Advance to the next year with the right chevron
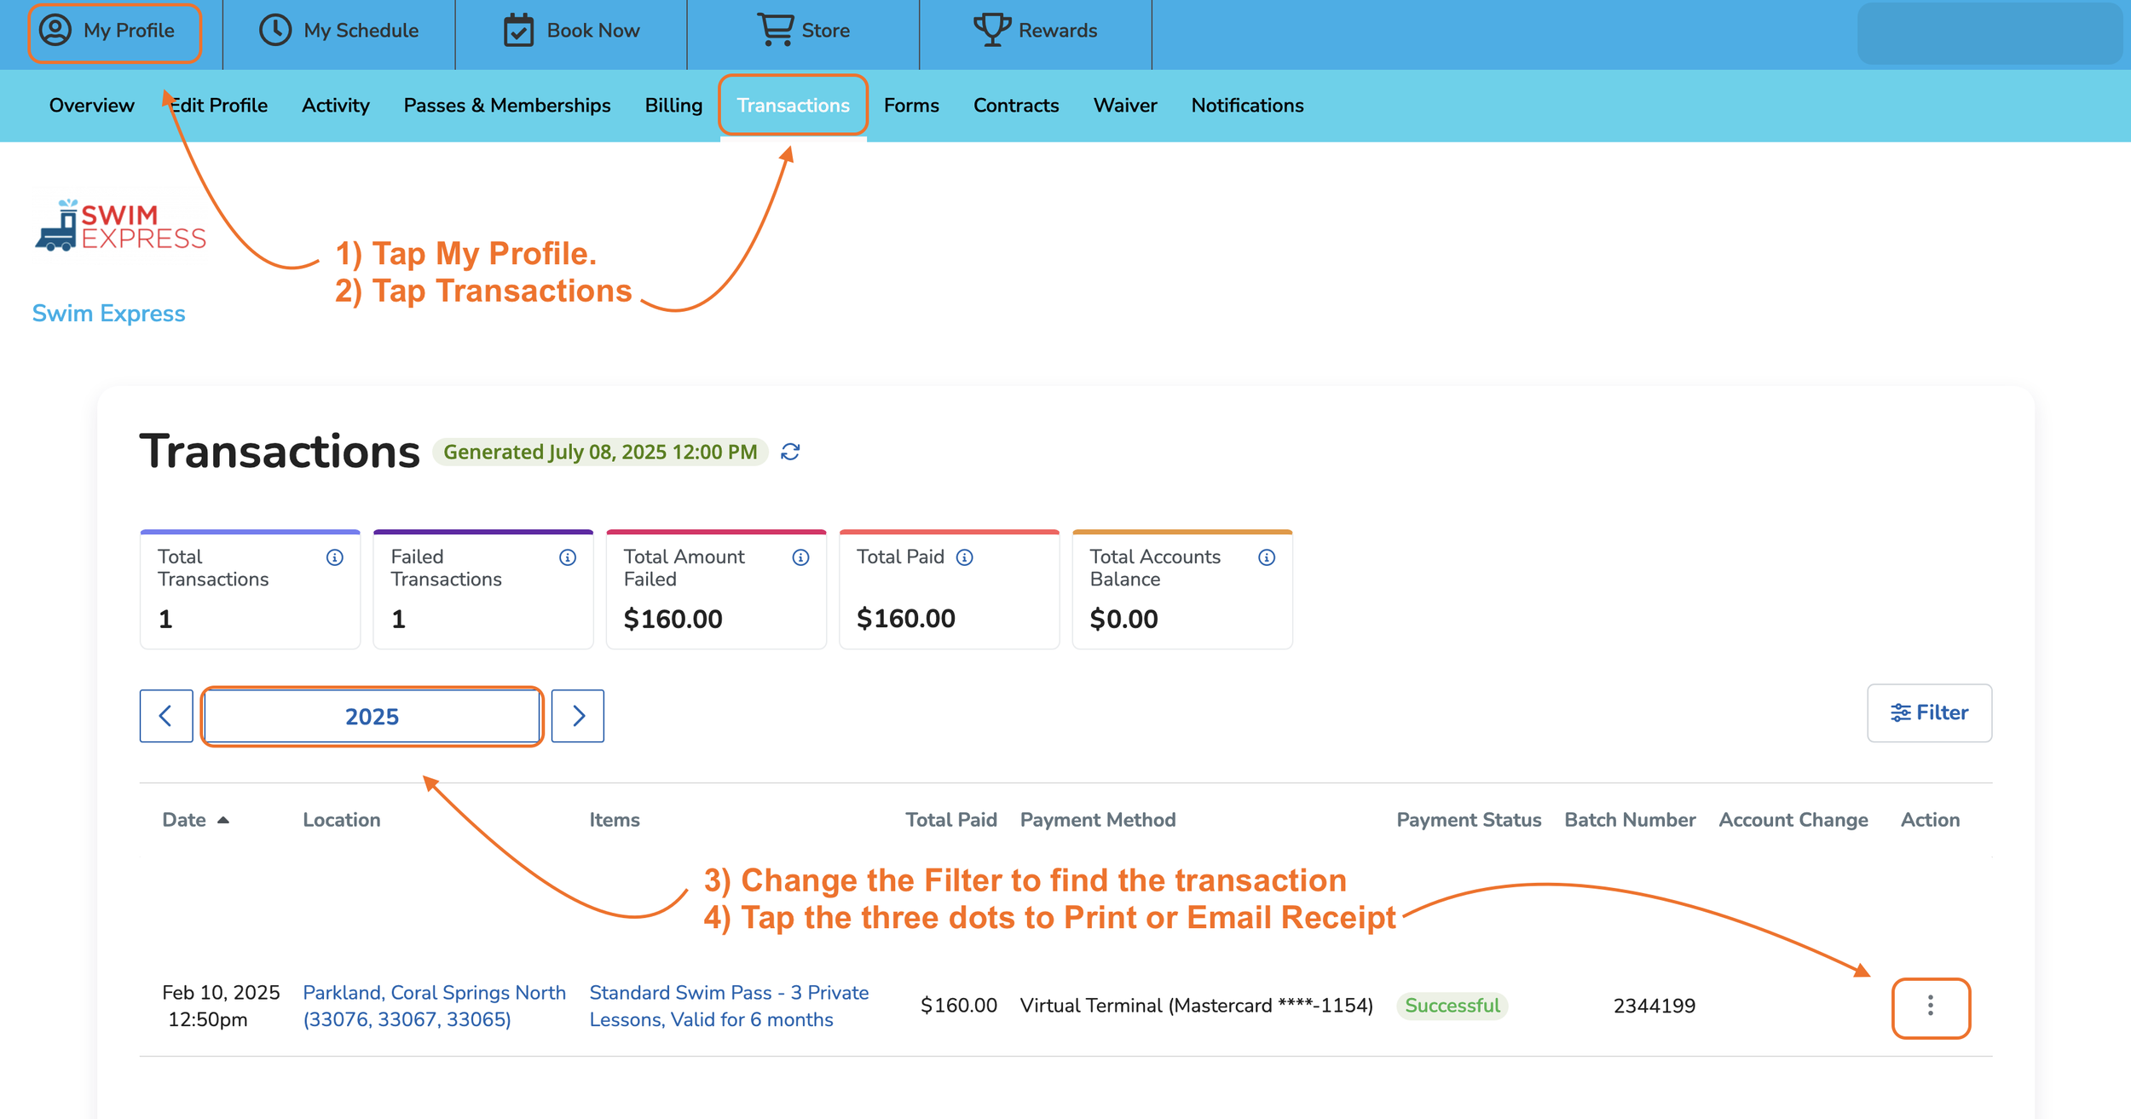 point(578,716)
